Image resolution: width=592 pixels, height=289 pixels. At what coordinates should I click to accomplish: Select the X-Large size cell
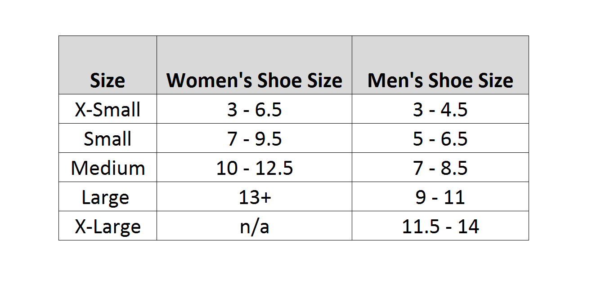(108, 226)
